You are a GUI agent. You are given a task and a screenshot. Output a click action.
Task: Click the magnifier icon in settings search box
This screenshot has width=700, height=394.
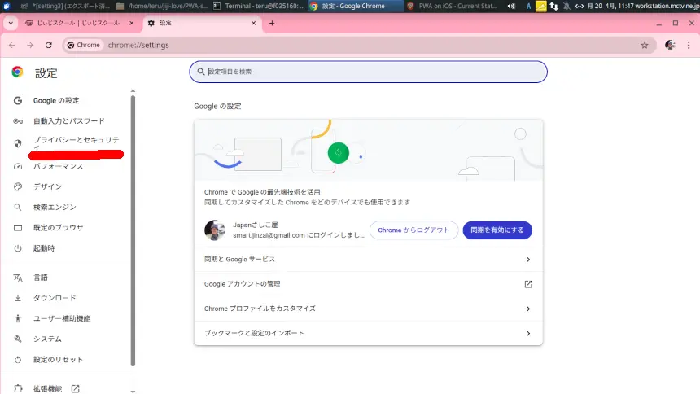click(x=201, y=72)
